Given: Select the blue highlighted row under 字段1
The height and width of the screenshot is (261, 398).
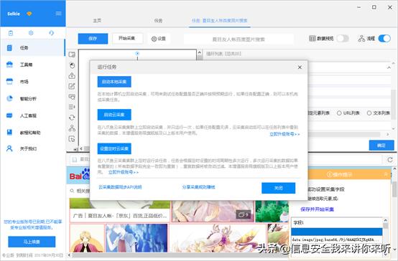Looking at the screenshot, I should pos(336,232).
